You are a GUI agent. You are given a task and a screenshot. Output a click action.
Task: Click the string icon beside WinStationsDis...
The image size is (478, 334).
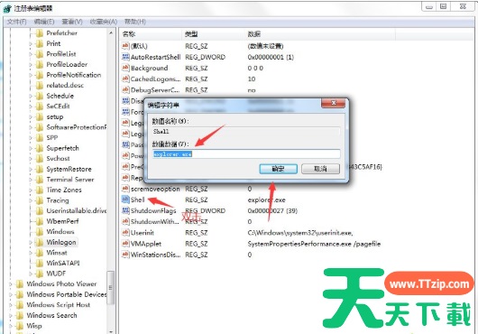[125, 255]
